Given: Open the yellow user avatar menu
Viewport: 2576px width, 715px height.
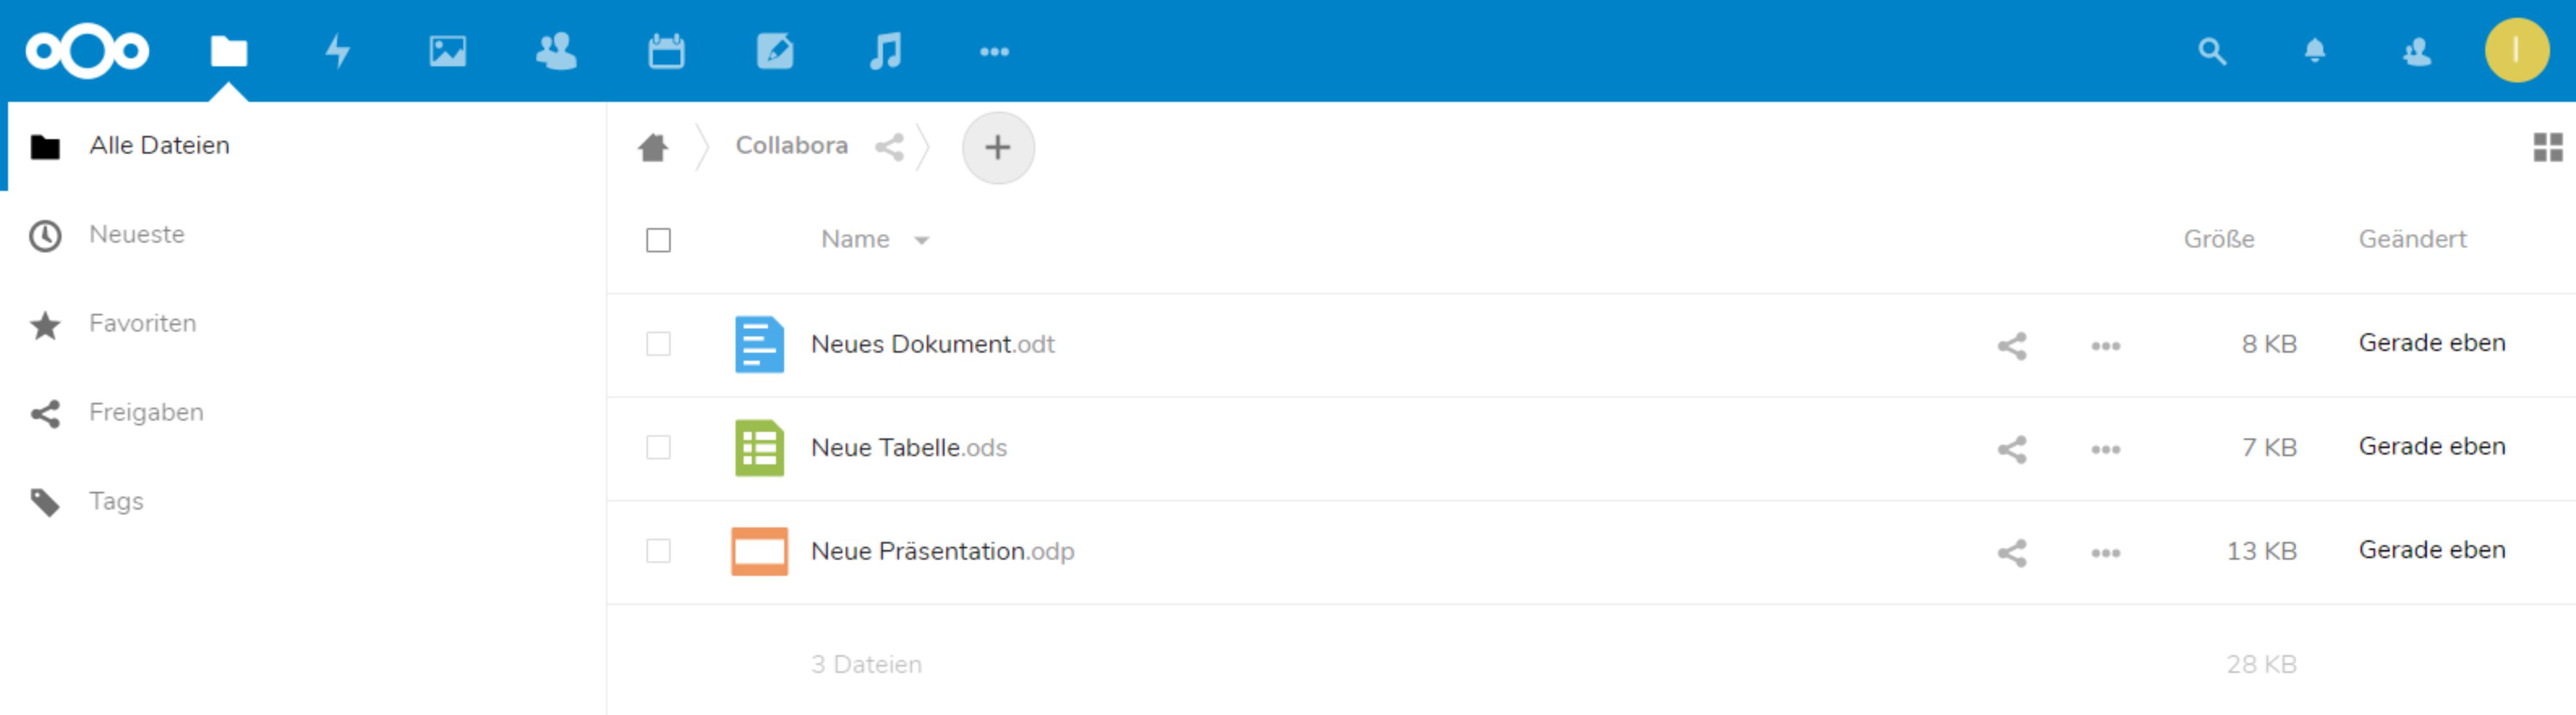Looking at the screenshot, I should 2515,51.
